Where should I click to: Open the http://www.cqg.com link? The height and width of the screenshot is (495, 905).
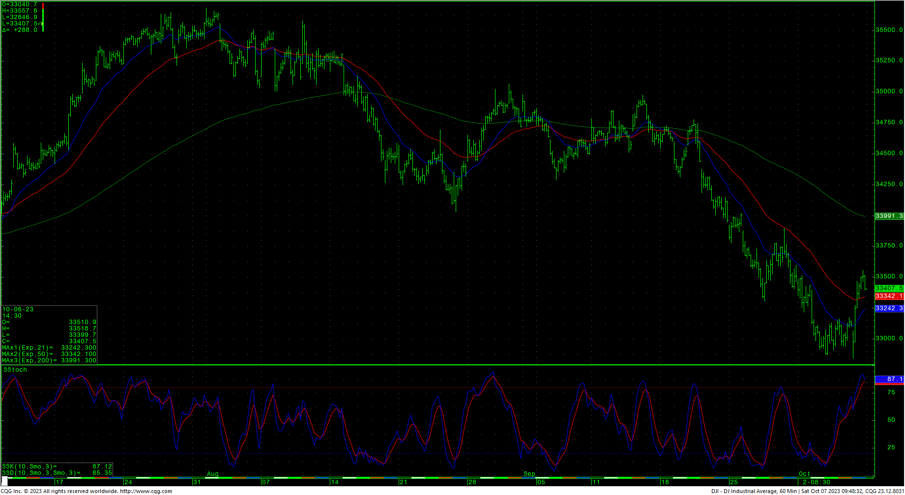pos(146,491)
